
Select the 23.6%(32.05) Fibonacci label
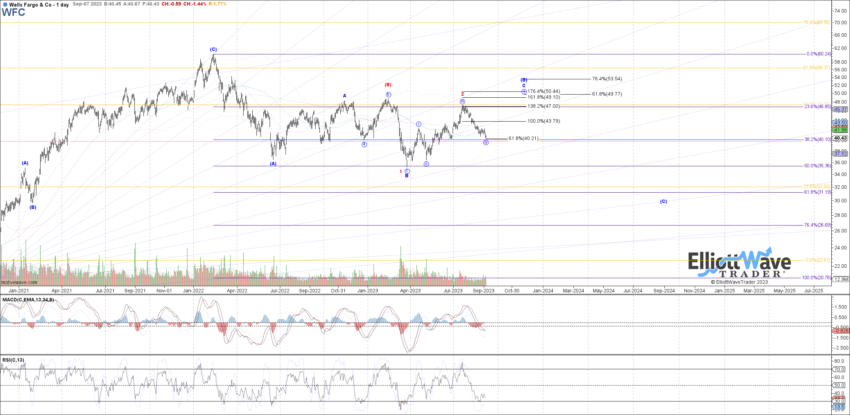click(x=816, y=186)
